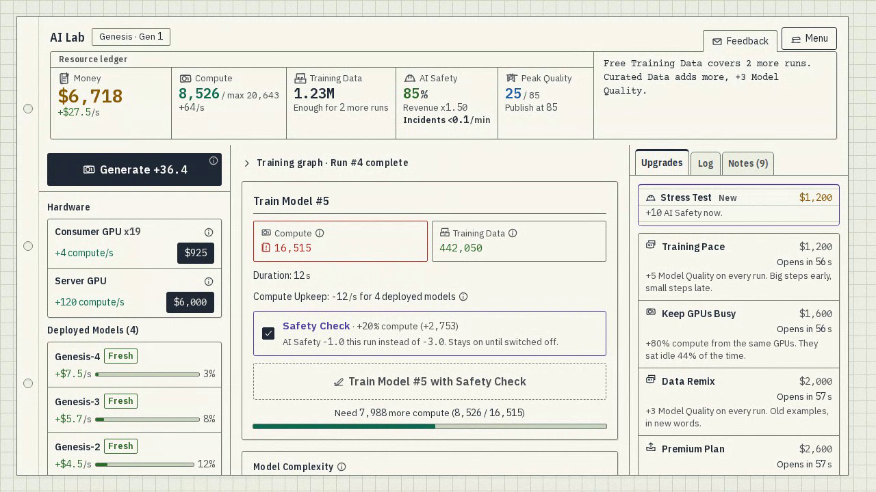Click Train Model #5 with Safety Check

pos(430,381)
